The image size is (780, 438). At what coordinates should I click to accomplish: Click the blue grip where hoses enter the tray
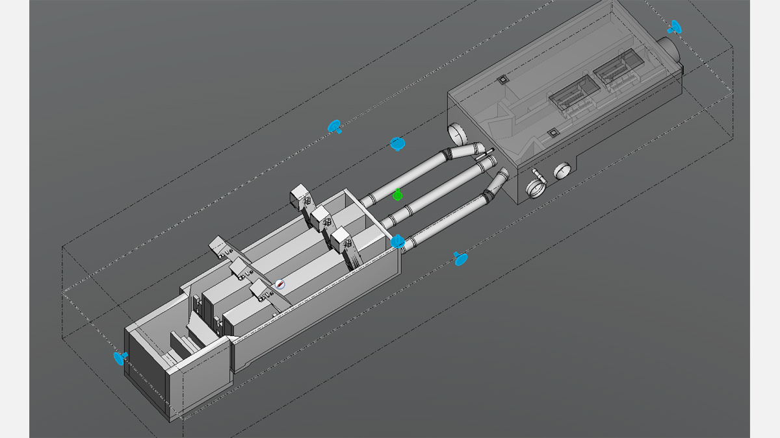(x=398, y=242)
